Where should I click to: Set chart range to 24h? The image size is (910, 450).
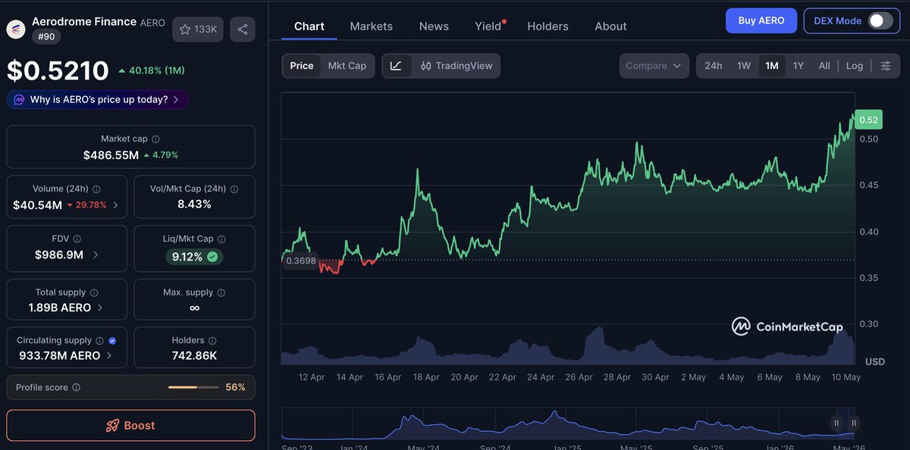pos(714,66)
